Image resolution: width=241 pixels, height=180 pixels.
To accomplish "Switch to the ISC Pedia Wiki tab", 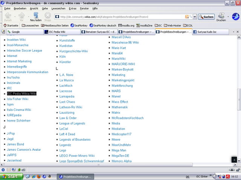I will coord(62,32).
